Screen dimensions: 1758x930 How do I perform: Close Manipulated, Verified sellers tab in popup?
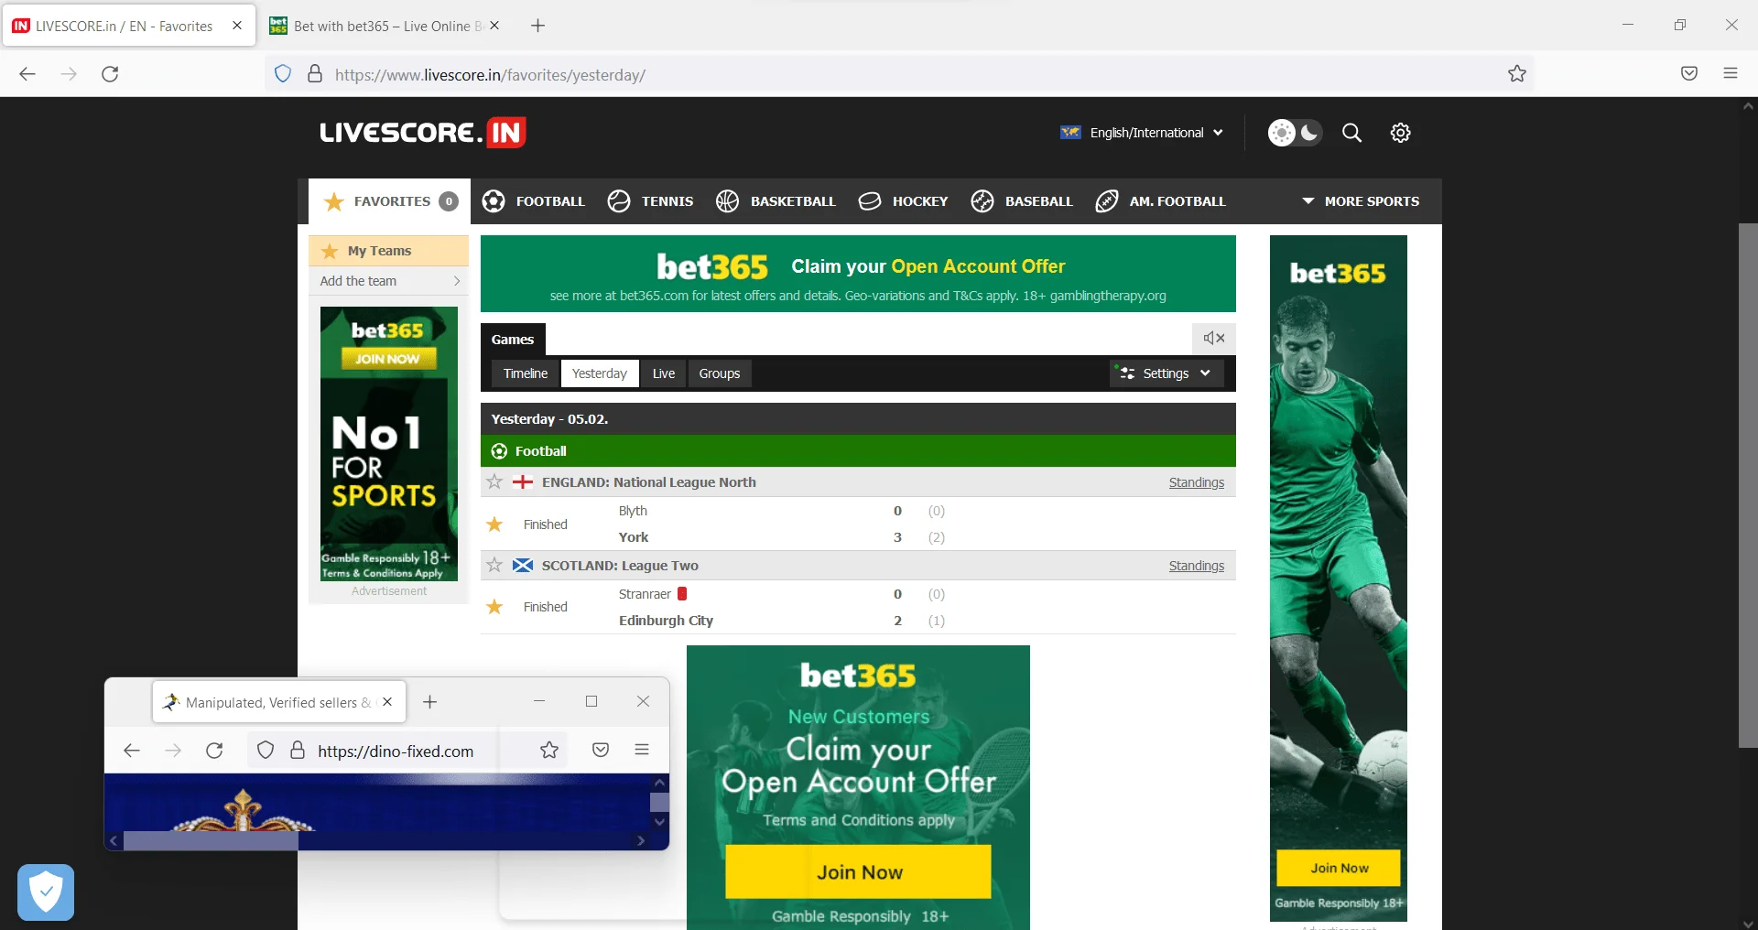[x=387, y=702]
